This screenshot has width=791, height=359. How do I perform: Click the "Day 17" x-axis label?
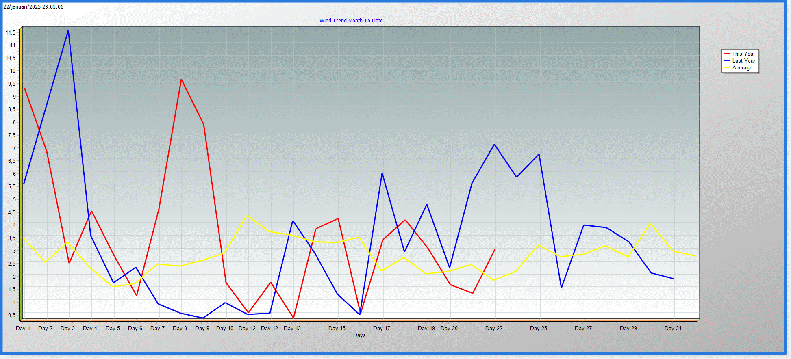pos(382,328)
